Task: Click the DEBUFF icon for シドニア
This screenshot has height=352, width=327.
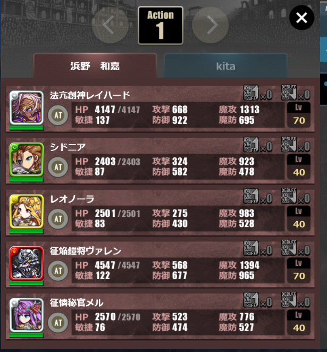Action: 289,144
